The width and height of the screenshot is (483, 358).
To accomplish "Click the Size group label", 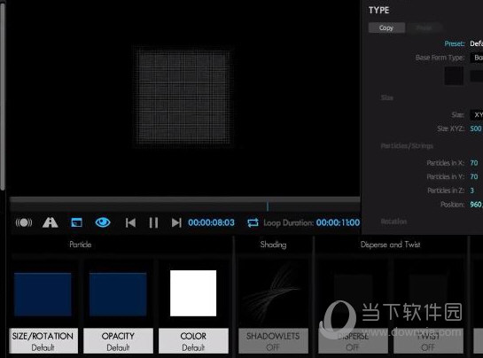I will (x=387, y=97).
